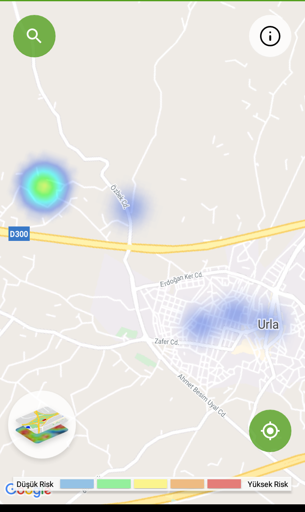Click the Düşük Risk legend label
This screenshot has height=512, width=305.
click(x=35, y=484)
